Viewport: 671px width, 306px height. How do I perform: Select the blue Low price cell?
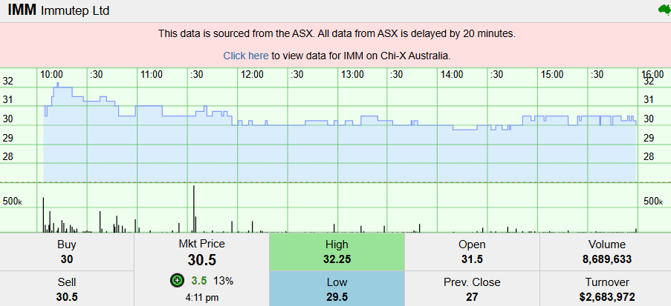pos(337,290)
